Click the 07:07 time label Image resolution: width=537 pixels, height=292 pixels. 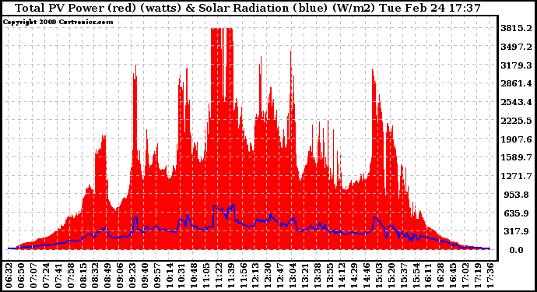tap(33, 275)
